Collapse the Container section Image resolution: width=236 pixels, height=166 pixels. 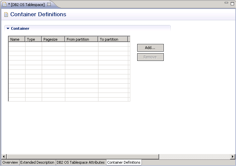point(8,28)
